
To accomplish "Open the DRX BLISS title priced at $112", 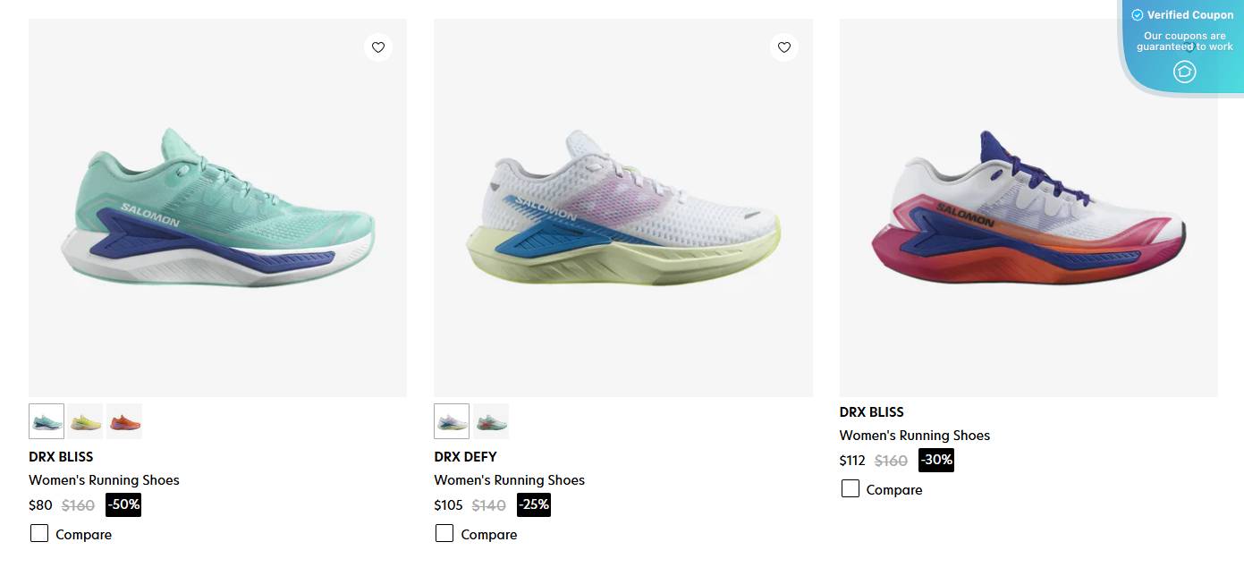I will [871, 412].
